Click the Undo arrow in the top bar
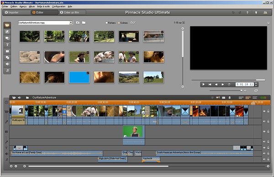 tap(233, 13)
